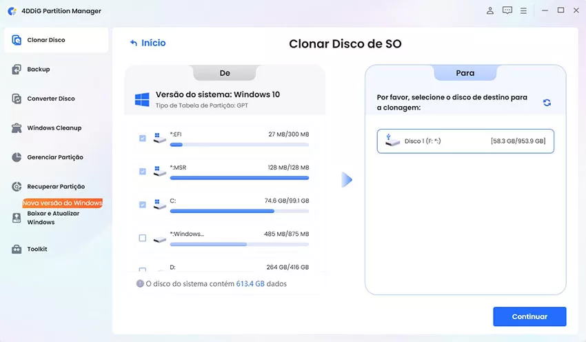Image resolution: width=586 pixels, height=342 pixels.
Task: Close the 4DDiG Partition Manager window
Action: (x=576, y=10)
